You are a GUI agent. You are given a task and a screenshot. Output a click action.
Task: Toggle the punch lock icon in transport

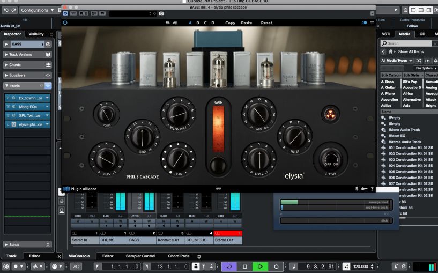point(196,267)
